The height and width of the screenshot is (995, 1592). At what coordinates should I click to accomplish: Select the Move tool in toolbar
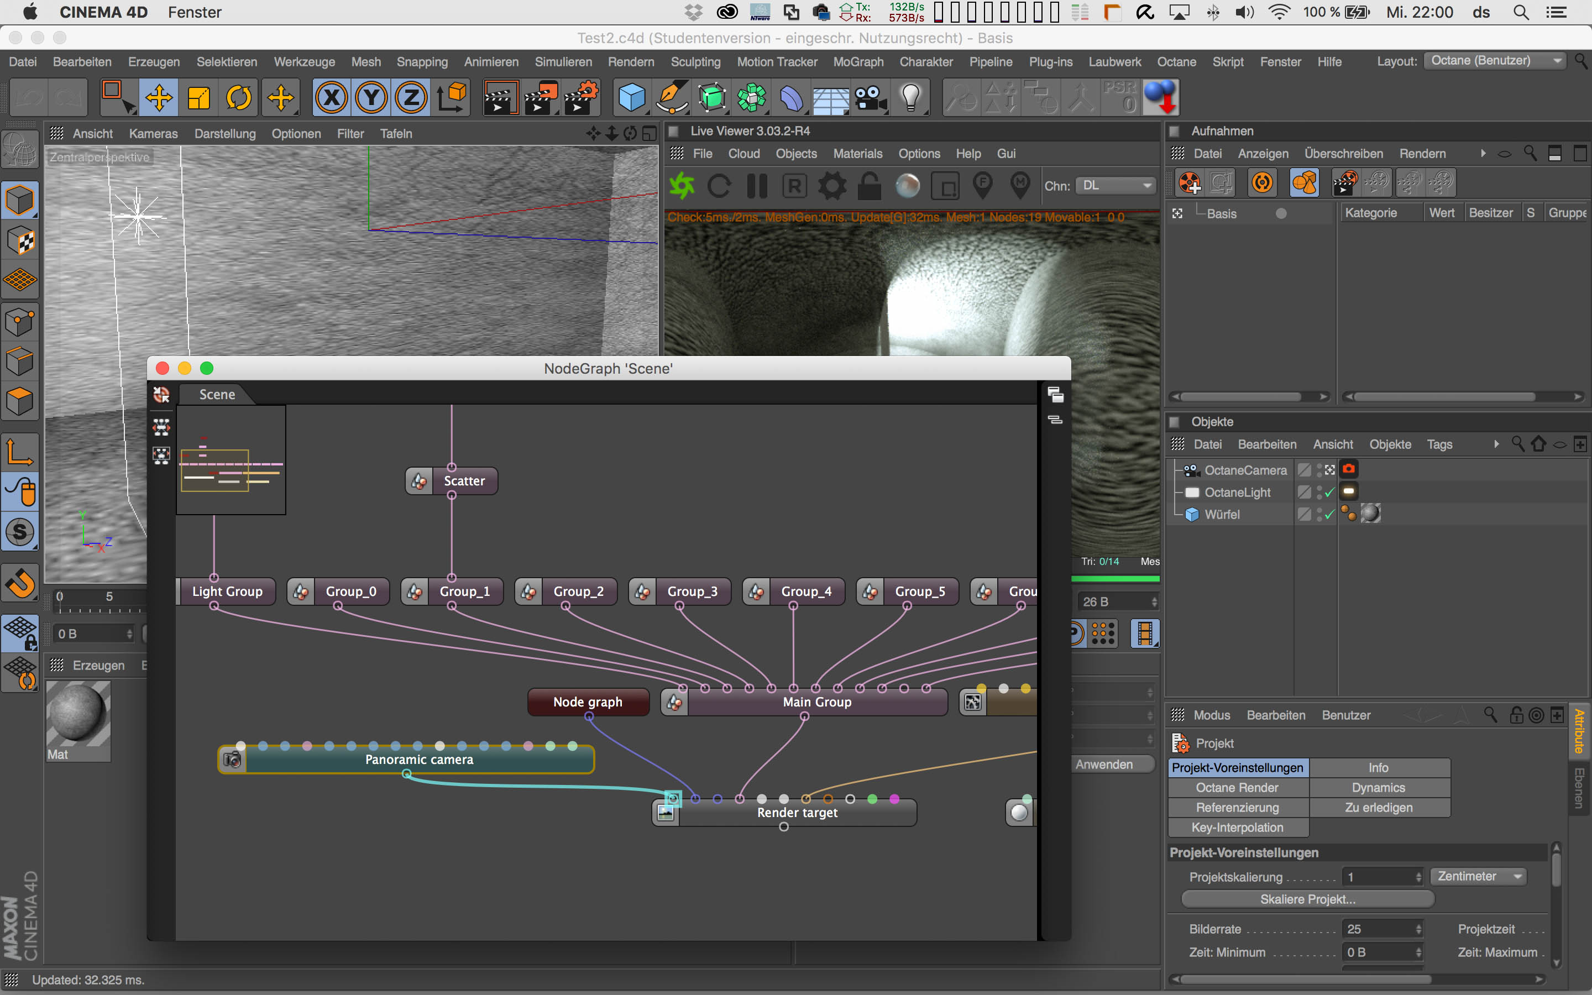(159, 97)
